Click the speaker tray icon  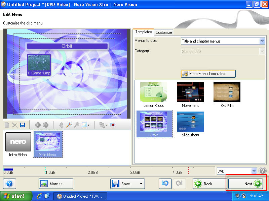click(237, 196)
